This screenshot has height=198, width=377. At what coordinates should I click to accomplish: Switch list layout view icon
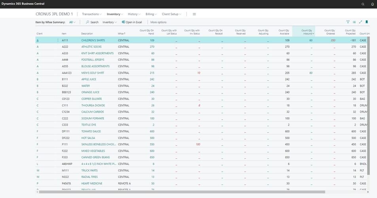354,22
